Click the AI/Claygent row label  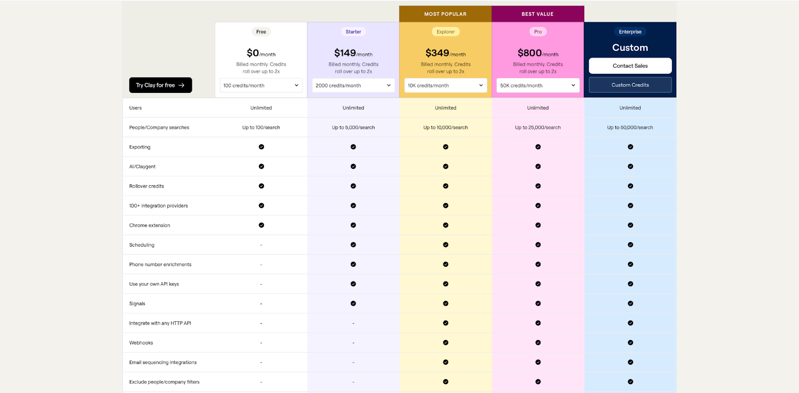click(x=142, y=166)
